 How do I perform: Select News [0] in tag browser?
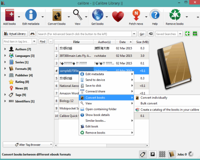(x=21, y=88)
